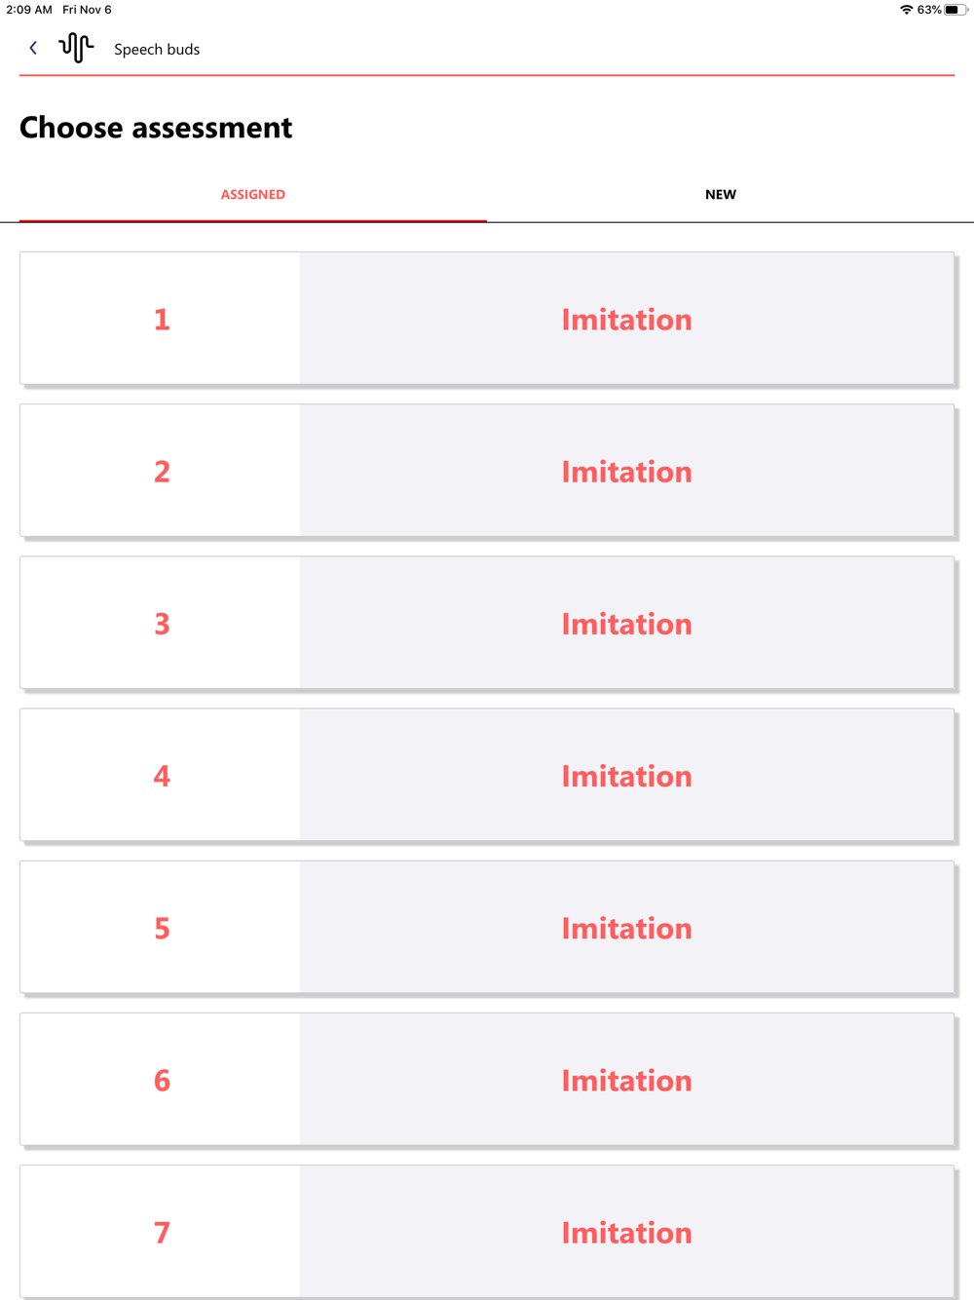This screenshot has width=974, height=1300.
Task: Start Imitation assessment 4
Action: click(626, 776)
